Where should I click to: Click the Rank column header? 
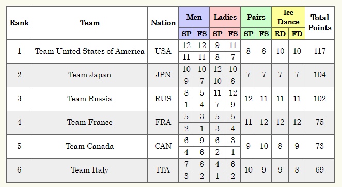pos(19,23)
